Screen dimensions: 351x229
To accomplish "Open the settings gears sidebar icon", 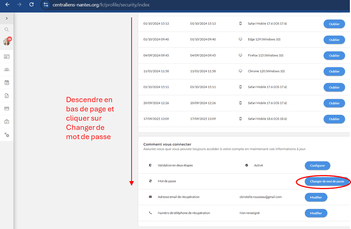I will [x=7, y=135].
